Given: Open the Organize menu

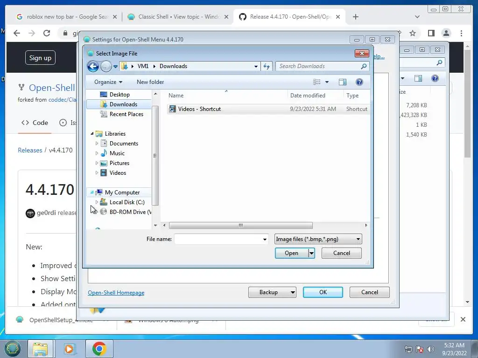Looking at the screenshot, I should click(108, 82).
